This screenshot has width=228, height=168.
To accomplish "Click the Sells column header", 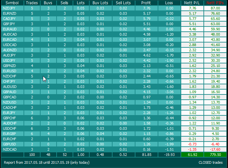I will pos(64,3).
